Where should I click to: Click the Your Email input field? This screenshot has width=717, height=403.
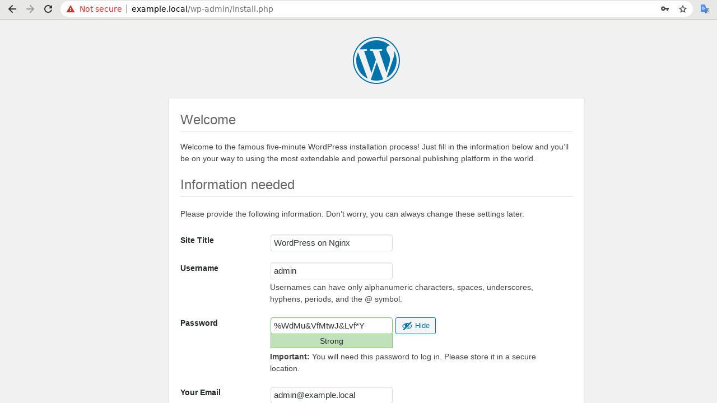coord(331,395)
